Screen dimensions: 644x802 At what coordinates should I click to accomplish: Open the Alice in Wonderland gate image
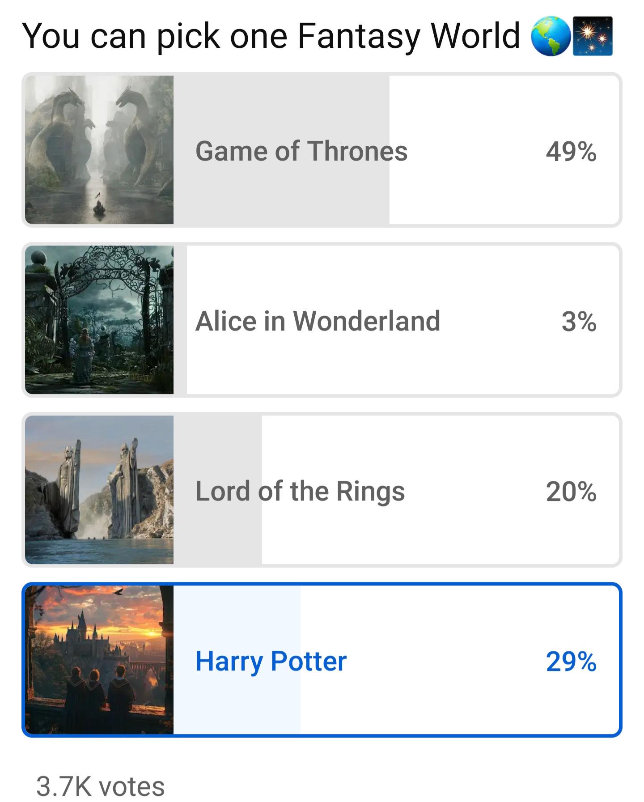click(99, 320)
